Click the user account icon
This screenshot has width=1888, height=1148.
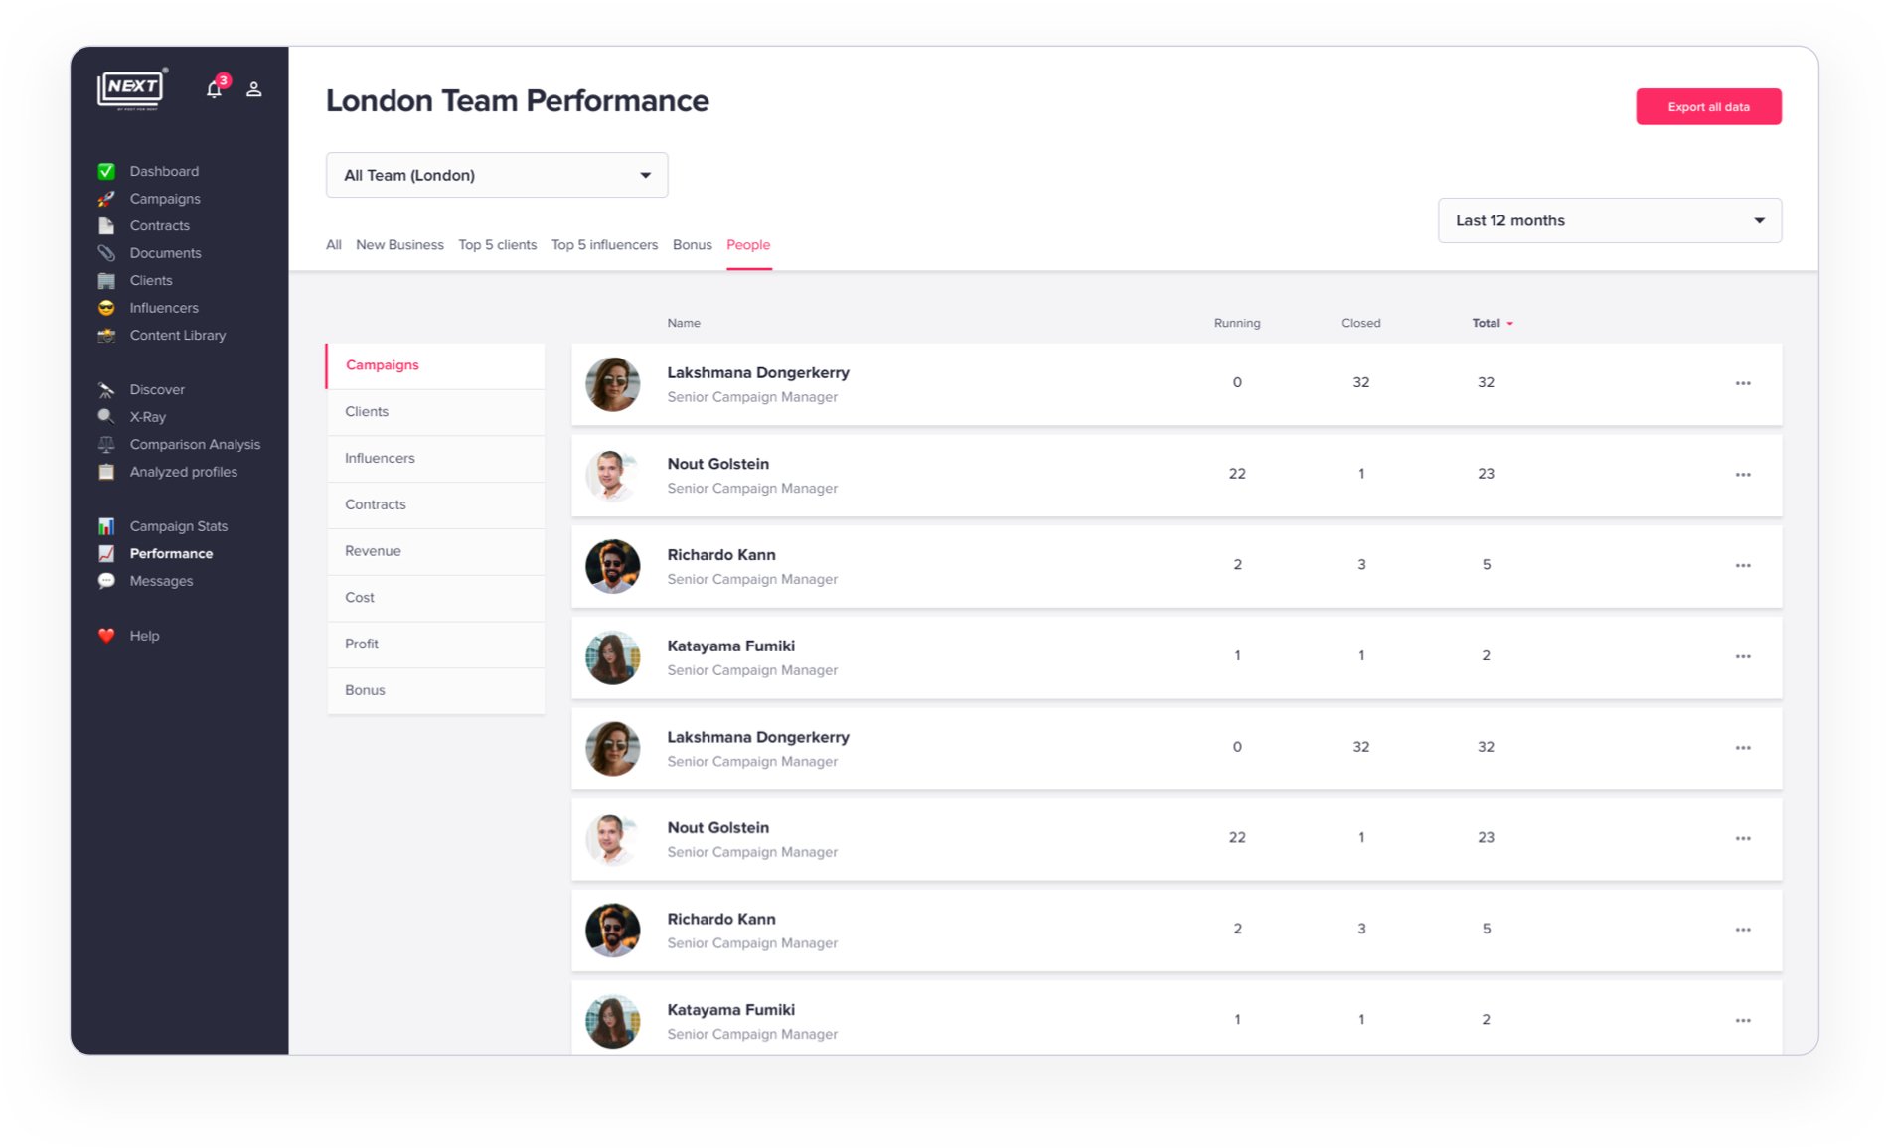pos(254,89)
